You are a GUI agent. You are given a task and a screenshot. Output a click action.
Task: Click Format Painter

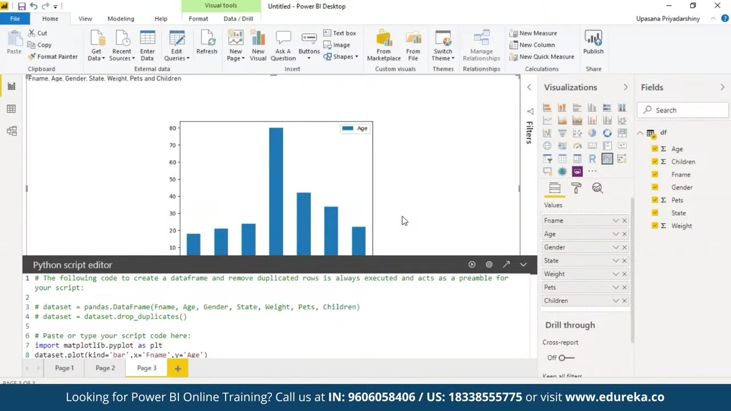pos(52,57)
